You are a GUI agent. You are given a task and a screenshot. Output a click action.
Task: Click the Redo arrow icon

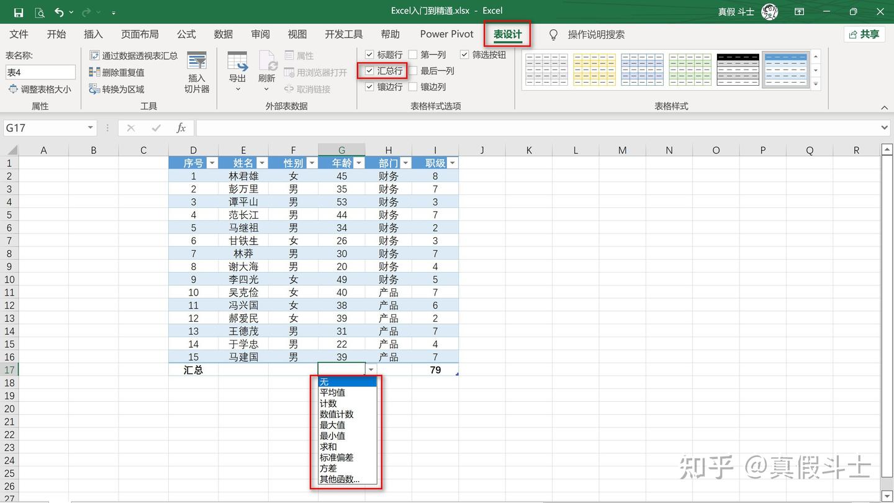coord(86,12)
